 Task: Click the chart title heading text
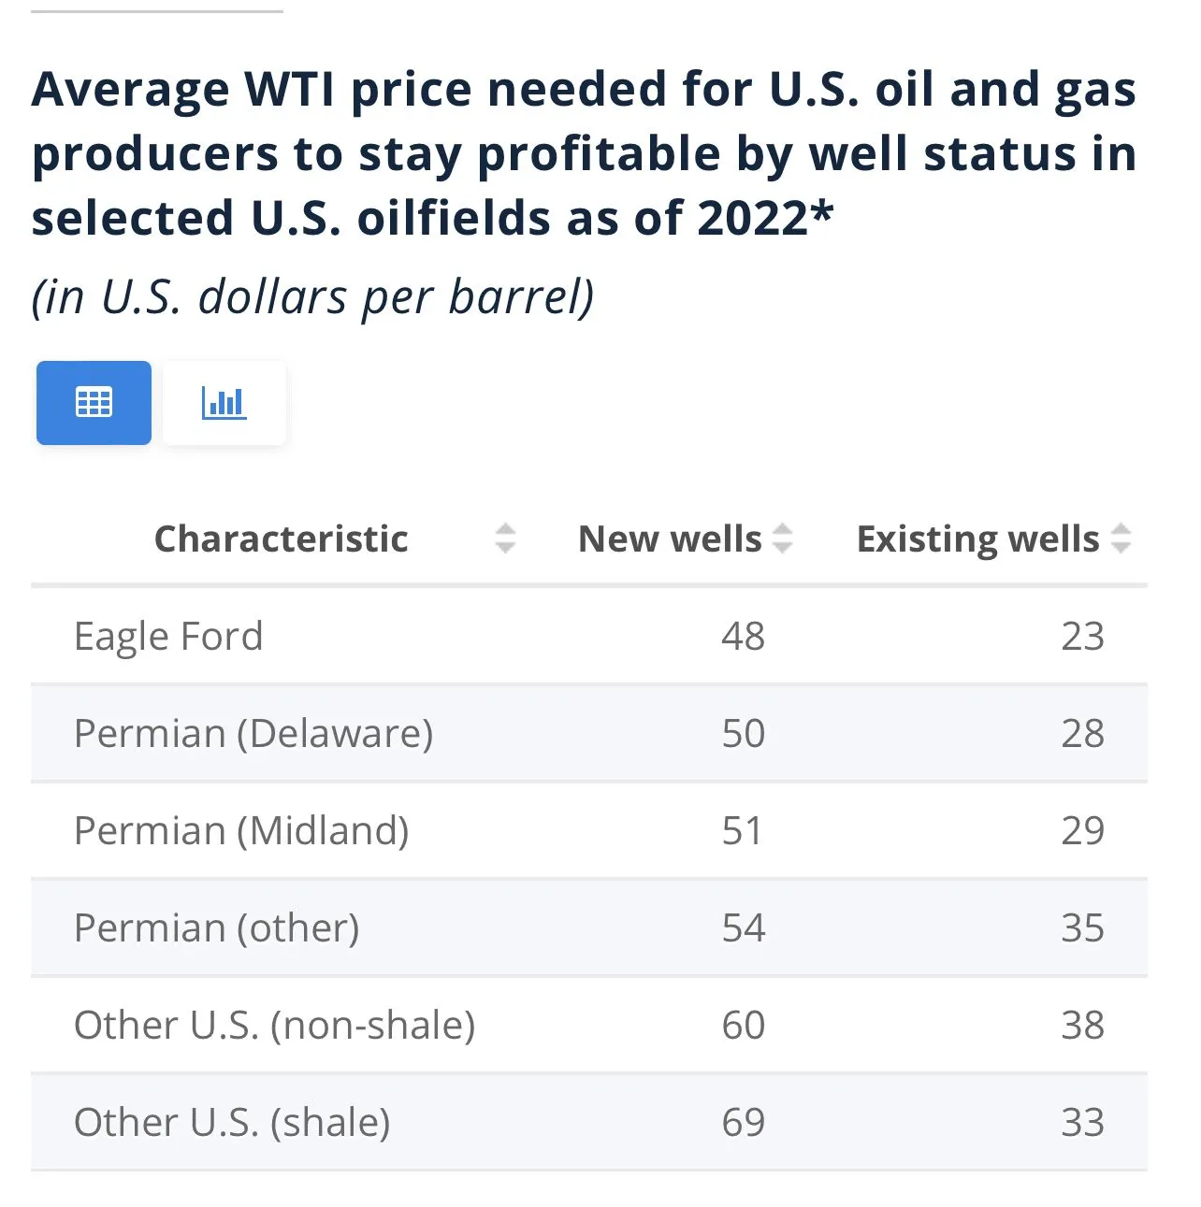584,153
